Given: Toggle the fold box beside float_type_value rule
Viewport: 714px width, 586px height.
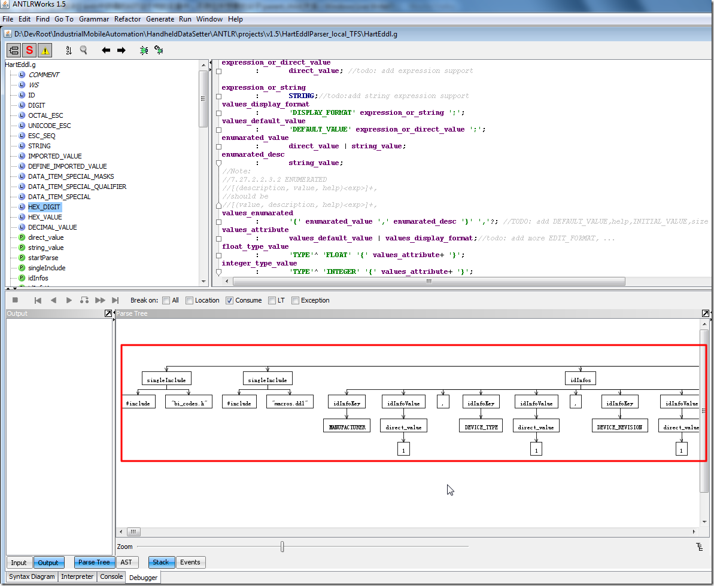Looking at the screenshot, I should point(218,255).
